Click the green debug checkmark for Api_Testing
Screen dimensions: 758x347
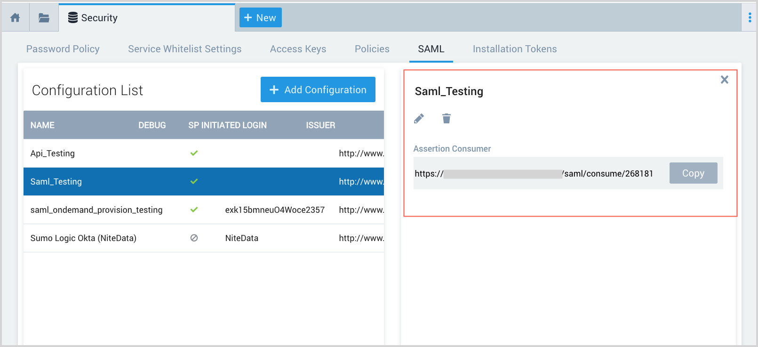[194, 153]
